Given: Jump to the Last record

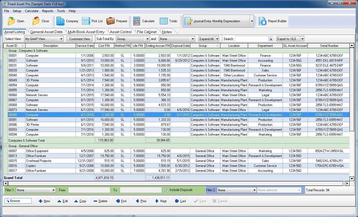Looking at the screenshot, I should [x=180, y=201].
